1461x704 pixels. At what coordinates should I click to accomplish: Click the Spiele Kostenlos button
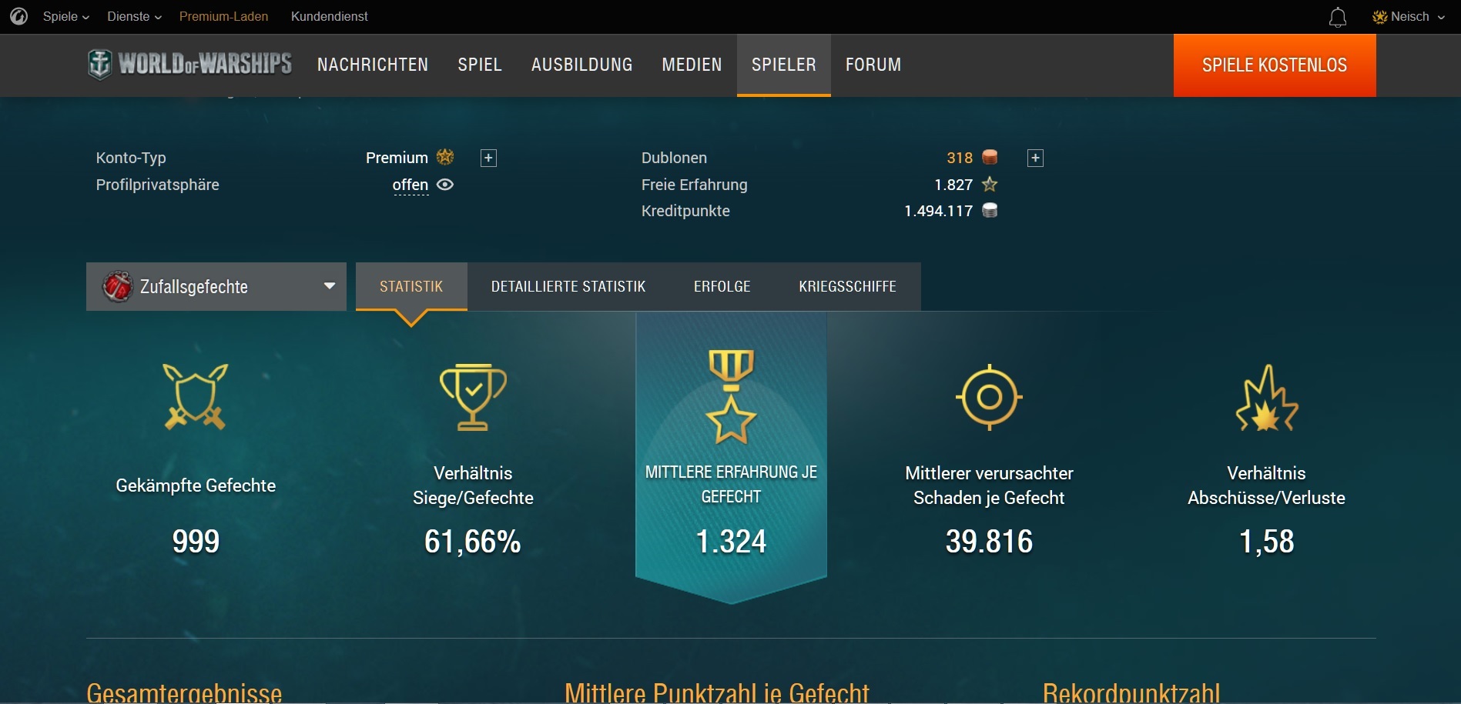point(1274,65)
